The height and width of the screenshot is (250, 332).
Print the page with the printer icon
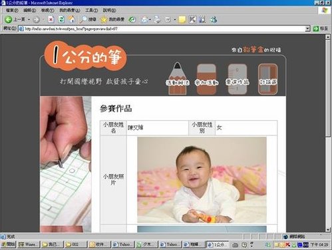157,19
